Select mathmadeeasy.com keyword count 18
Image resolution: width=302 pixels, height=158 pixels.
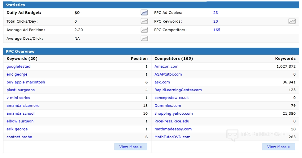coord(293,129)
